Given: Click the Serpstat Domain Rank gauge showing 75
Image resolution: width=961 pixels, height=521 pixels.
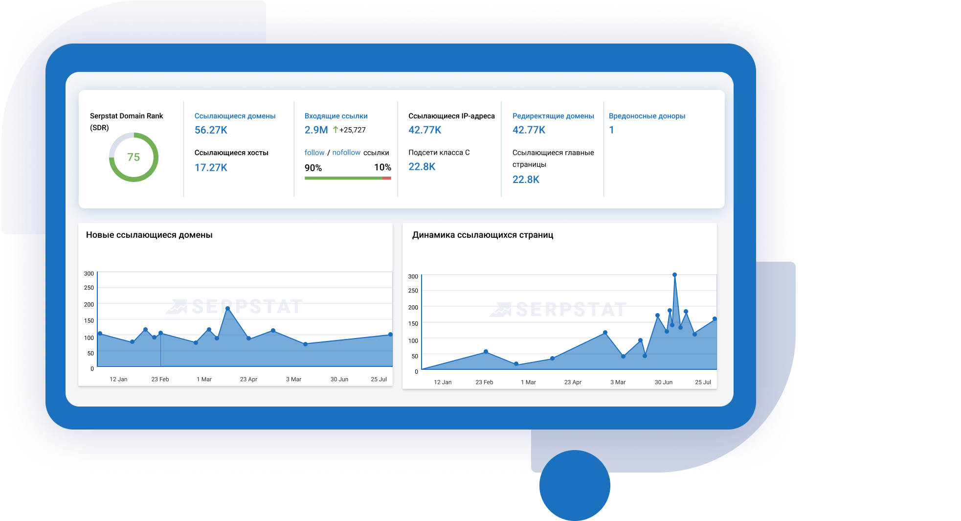Looking at the screenshot, I should pyautogui.click(x=133, y=157).
